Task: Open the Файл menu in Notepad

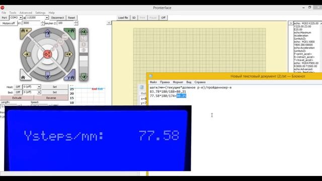Action: click(153, 82)
